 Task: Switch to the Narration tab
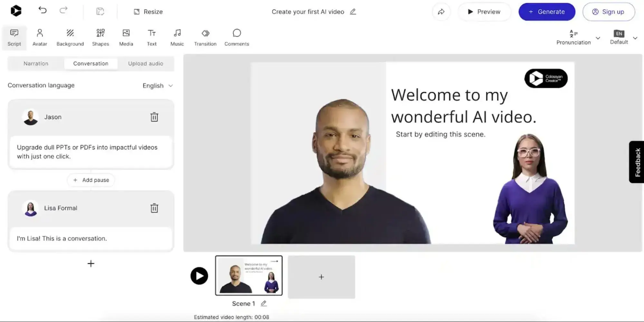point(36,63)
